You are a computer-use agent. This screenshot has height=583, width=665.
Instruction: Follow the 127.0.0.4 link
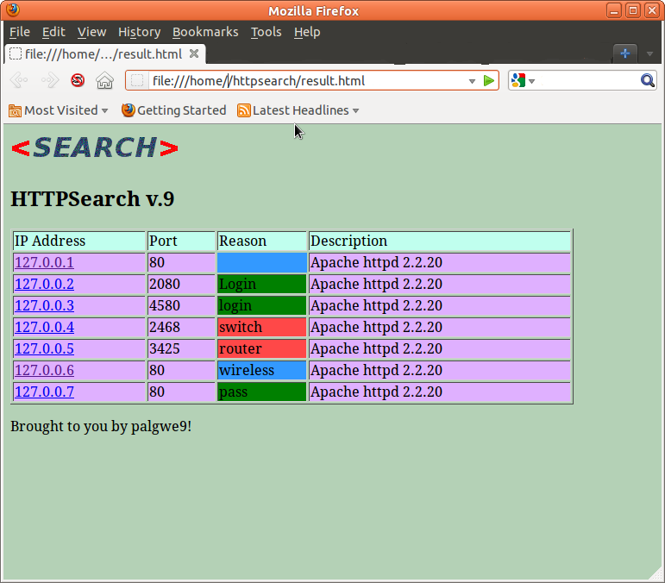[44, 328]
